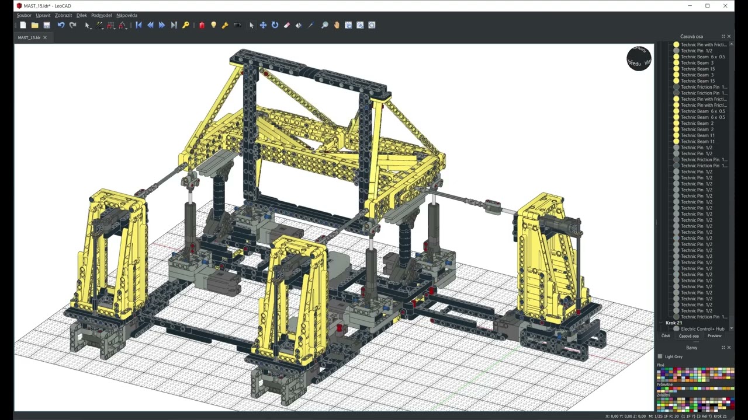Switch to the Části panel tab

coord(666,336)
